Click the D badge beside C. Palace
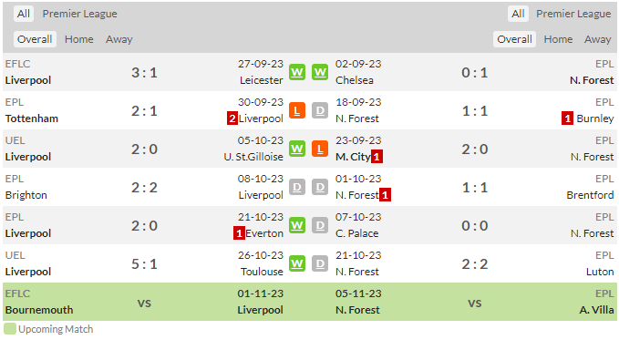The height and width of the screenshot is (340, 619). 320,225
